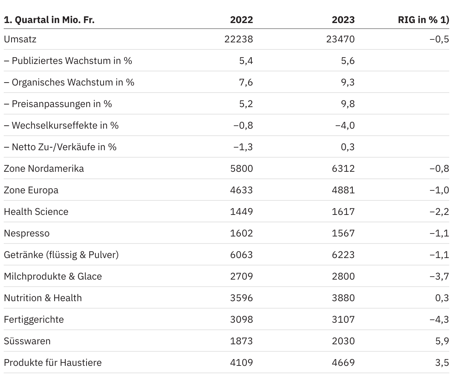Select the Organisches Wachstum in % row
This screenshot has width=453, height=377.
pyautogui.click(x=226, y=82)
